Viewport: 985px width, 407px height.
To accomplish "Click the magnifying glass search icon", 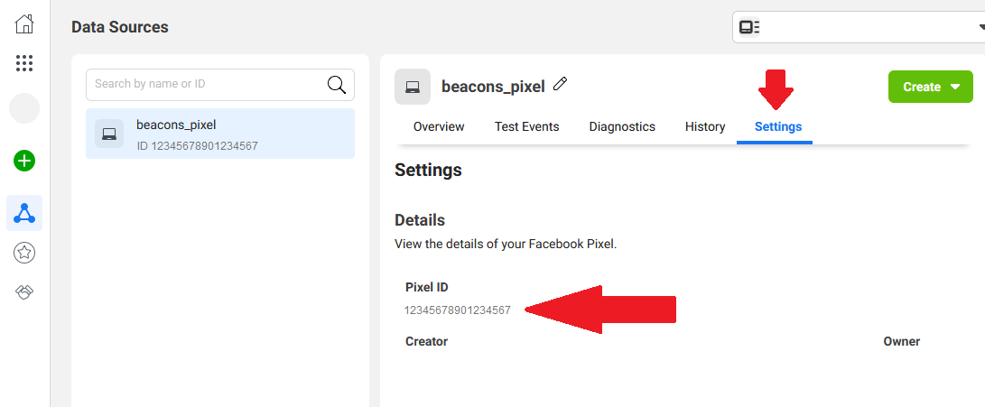I will tap(337, 85).
